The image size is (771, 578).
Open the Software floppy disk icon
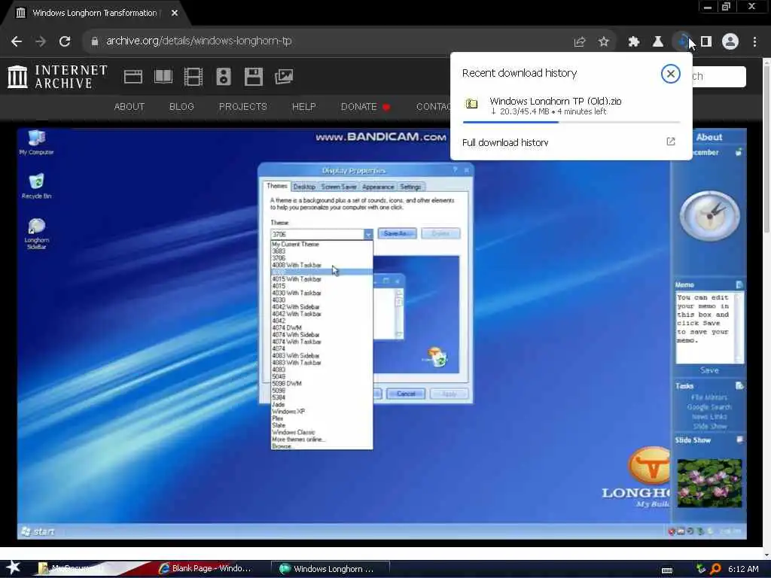[254, 78]
